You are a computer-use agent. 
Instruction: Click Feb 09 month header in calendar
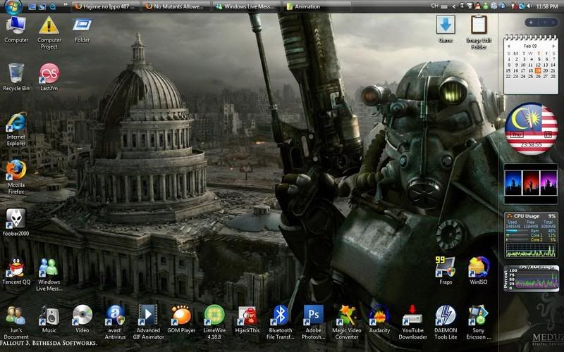530,46
